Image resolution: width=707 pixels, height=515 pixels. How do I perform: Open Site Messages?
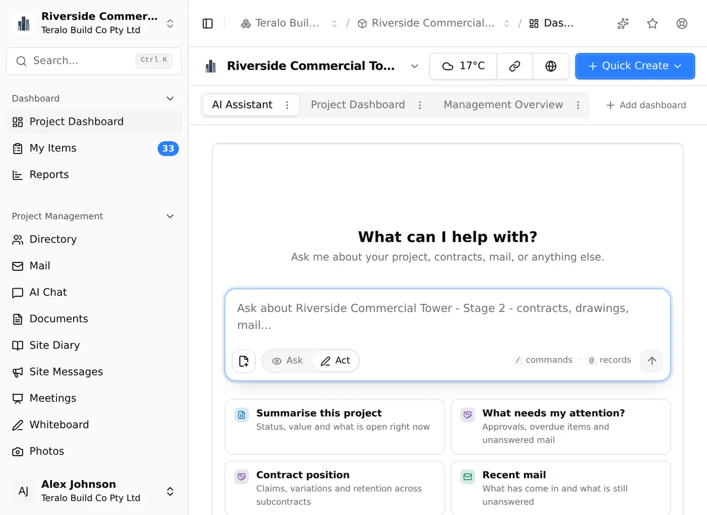94,372
